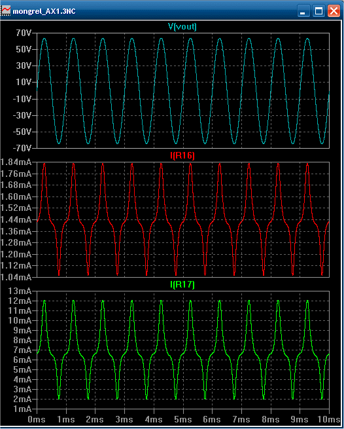Image resolution: width=344 pixels, height=429 pixels.
Task: Click the waveform window icon in title bar
Action: (x=5, y=11)
